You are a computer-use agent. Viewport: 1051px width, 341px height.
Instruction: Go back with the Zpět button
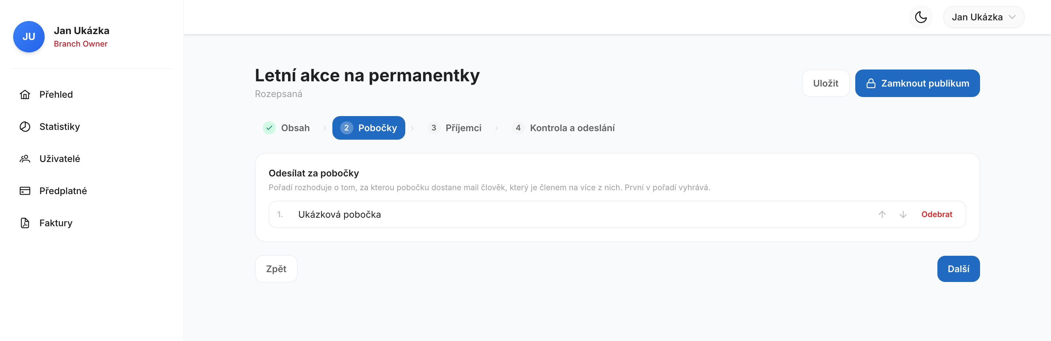pyautogui.click(x=276, y=269)
